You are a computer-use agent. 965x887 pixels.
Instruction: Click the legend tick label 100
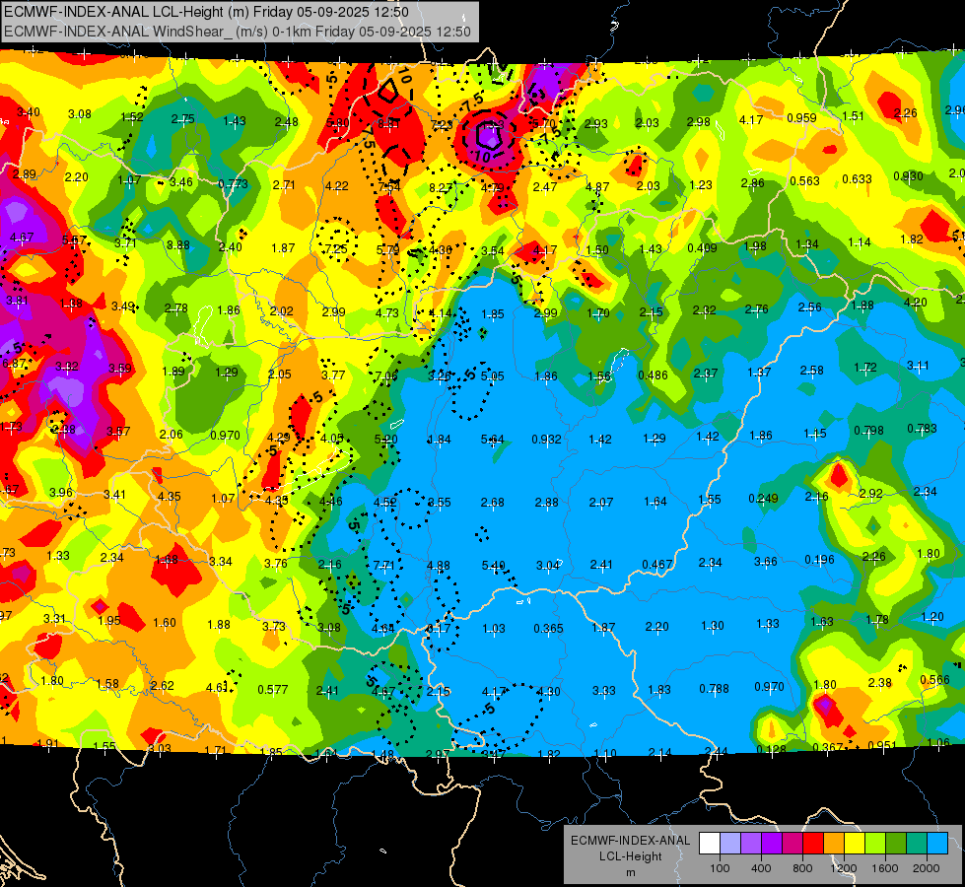[x=720, y=868]
